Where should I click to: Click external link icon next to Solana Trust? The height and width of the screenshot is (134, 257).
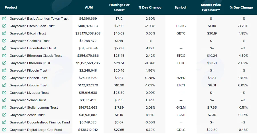tap(4, 100)
